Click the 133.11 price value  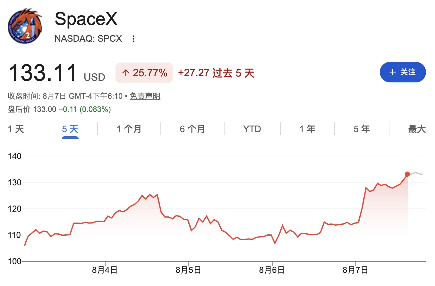43,73
